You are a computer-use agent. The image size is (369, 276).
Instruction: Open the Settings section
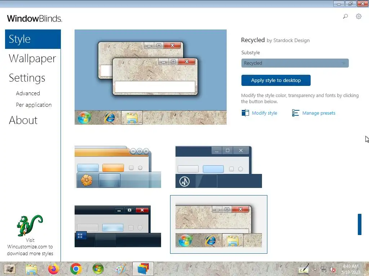click(x=27, y=78)
